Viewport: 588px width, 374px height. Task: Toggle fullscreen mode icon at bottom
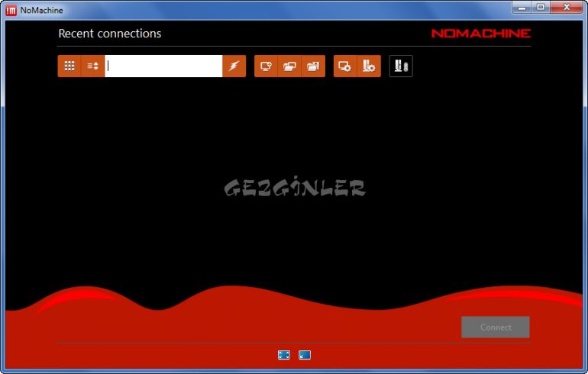284,355
